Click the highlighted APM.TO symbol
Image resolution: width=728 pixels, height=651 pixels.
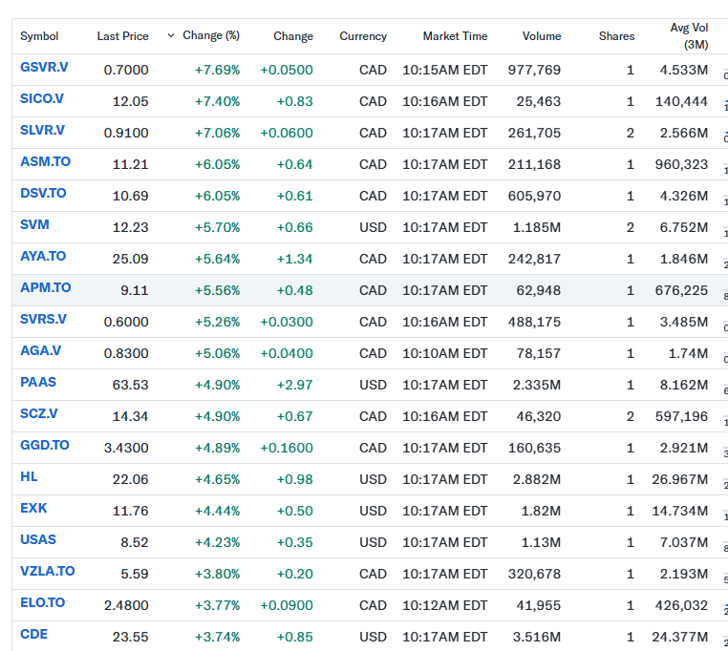[45, 287]
